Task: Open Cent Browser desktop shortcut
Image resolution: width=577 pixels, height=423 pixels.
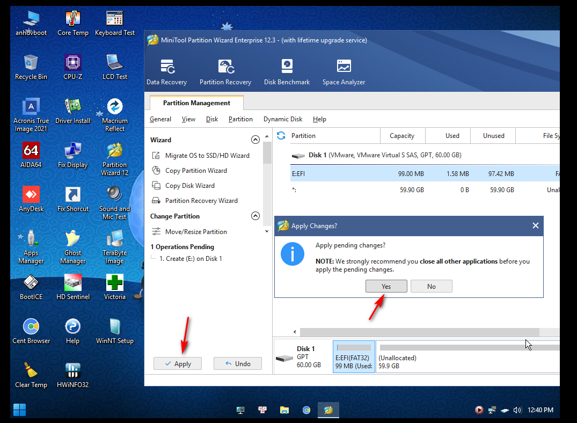Action: pos(31,332)
